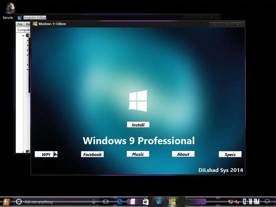Click the Music button

138,154
